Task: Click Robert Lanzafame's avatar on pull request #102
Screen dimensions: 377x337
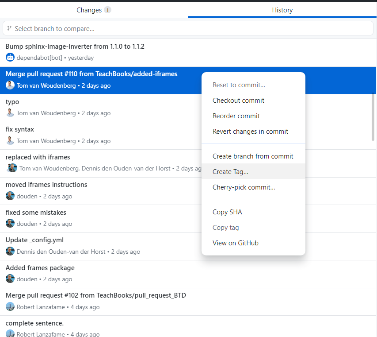Action: (x=10, y=307)
